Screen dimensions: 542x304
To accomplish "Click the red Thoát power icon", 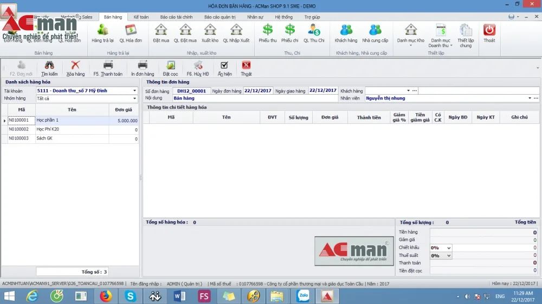I will pyautogui.click(x=489, y=30).
